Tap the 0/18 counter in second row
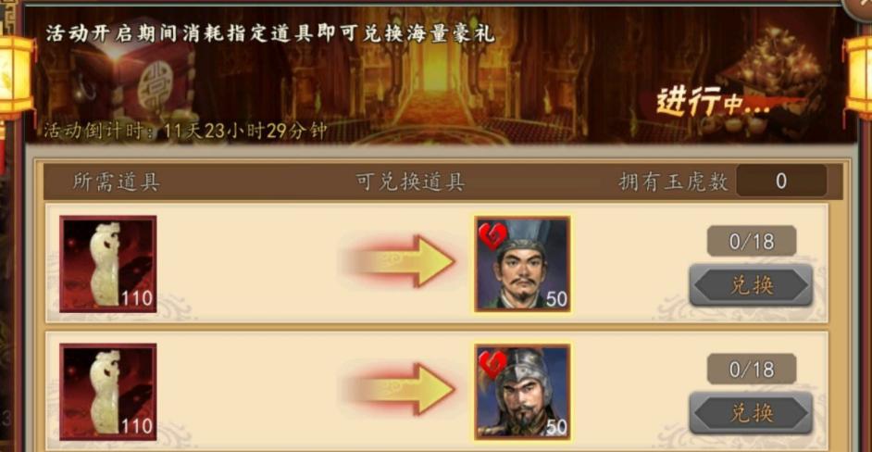This screenshot has height=452, width=872. [752, 369]
